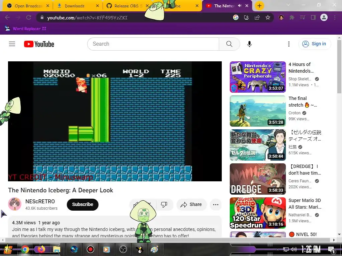Image resolution: width=342 pixels, height=256 pixels.
Task: Open File Explorer from the taskbar
Action: pyautogui.click(x=56, y=249)
